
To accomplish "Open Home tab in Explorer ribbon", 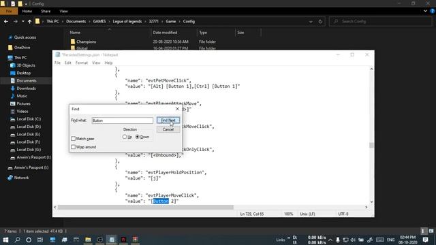I will tap(27, 11).
